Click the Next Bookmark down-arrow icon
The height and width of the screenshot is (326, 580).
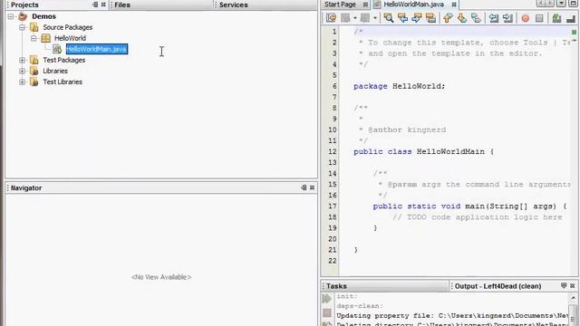(x=462, y=18)
